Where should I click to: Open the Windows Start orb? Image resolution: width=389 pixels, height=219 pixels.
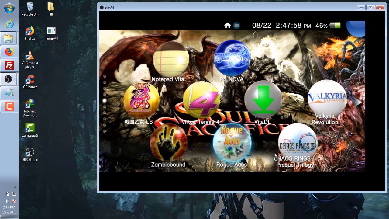(9, 8)
